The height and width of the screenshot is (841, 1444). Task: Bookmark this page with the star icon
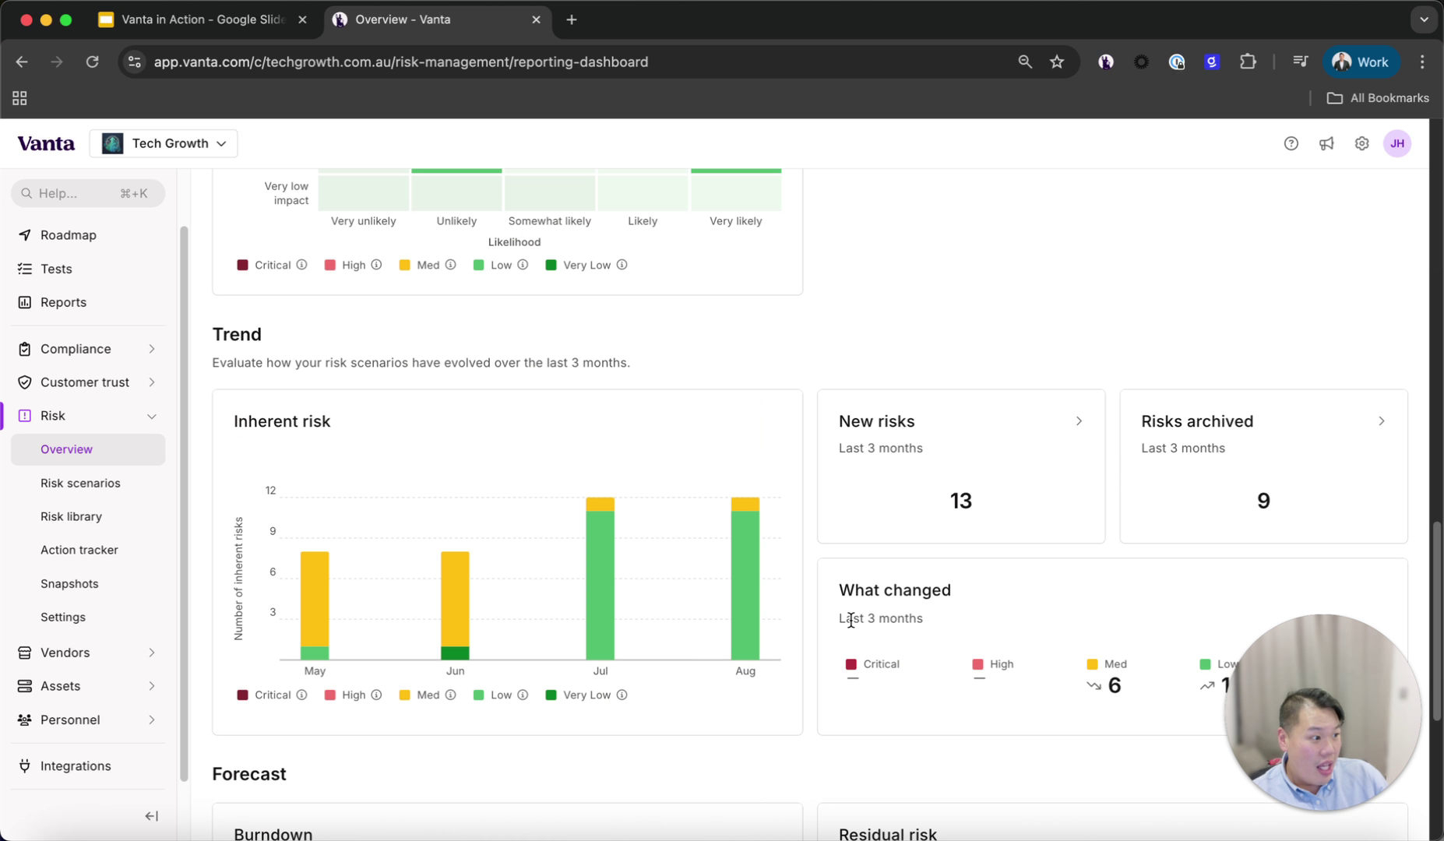coord(1056,62)
